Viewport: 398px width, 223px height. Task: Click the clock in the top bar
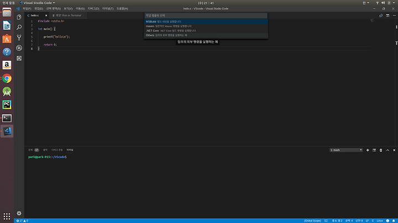tap(206, 3)
